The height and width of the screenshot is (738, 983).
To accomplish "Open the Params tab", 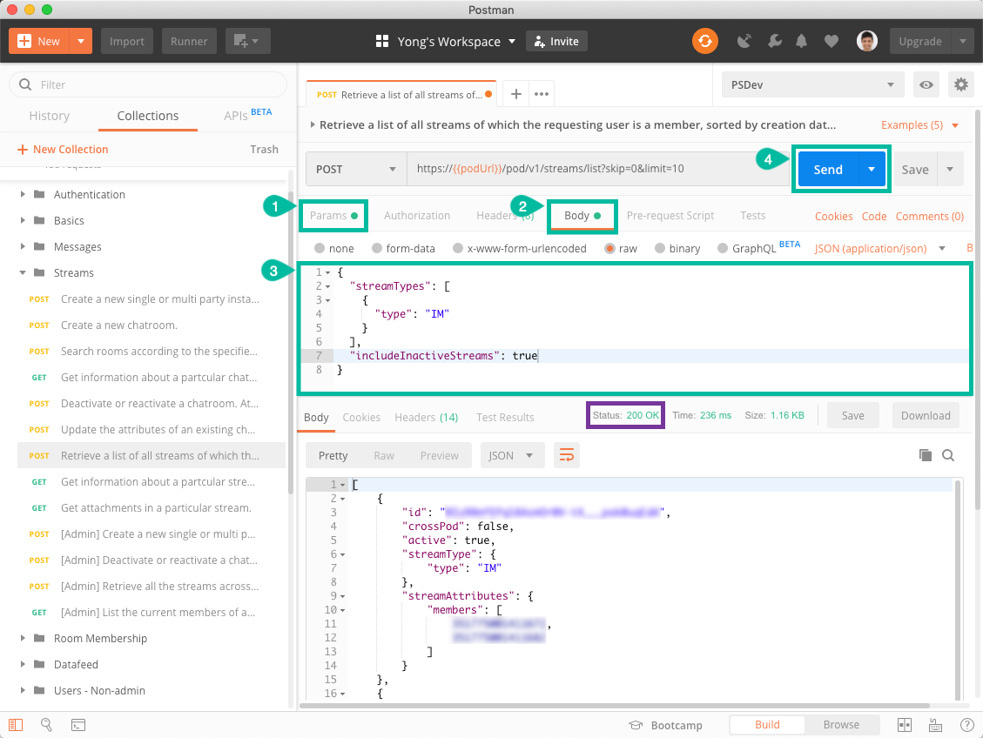I will point(333,216).
